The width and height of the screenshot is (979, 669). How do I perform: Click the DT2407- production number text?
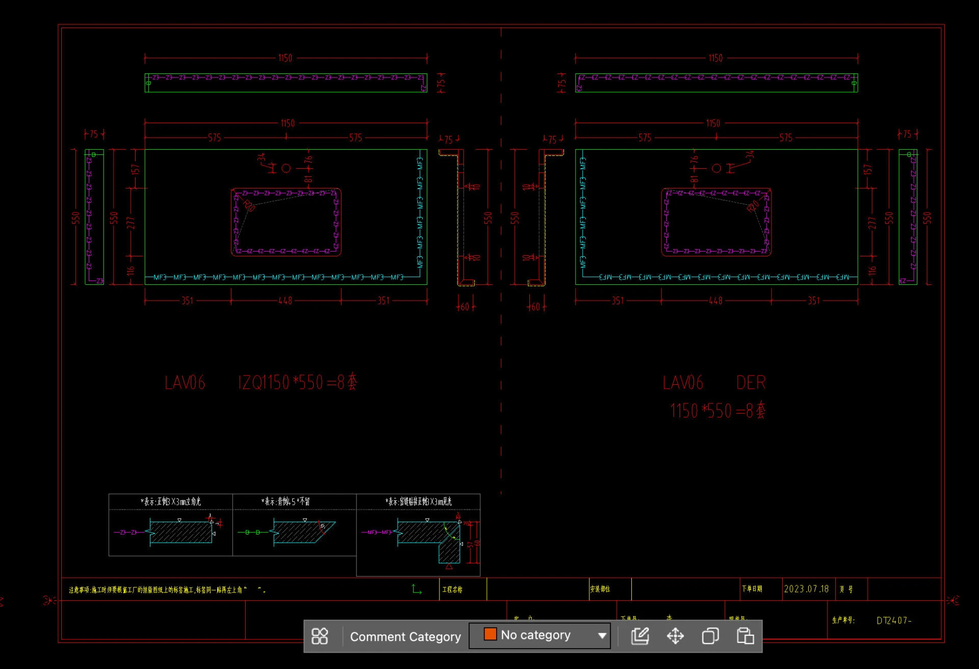[x=894, y=621]
